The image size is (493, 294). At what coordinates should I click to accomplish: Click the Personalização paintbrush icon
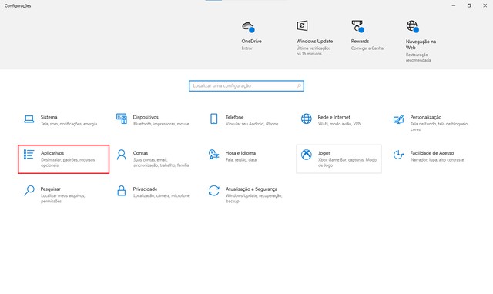point(399,119)
